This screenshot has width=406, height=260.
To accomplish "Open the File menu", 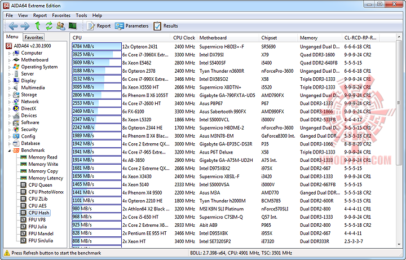I will [x=10, y=16].
